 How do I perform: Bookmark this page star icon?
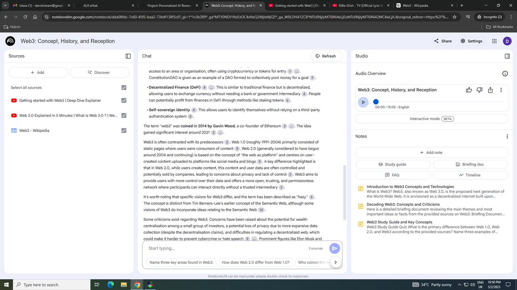click(x=454, y=17)
